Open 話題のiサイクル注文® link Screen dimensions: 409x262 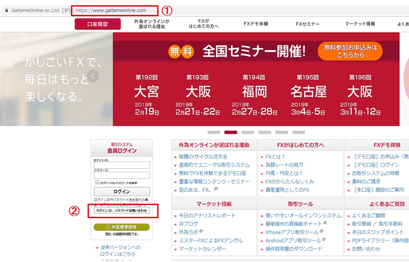(203, 156)
